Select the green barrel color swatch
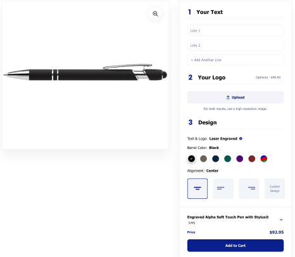The image size is (295, 257). click(227, 158)
